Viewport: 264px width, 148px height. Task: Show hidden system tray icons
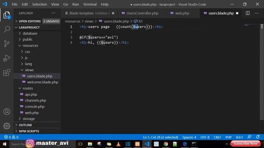click(x=227, y=144)
